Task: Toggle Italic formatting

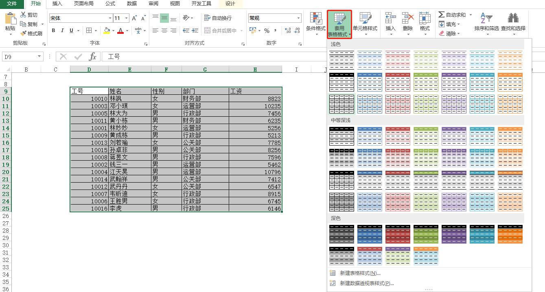Action: [62, 31]
